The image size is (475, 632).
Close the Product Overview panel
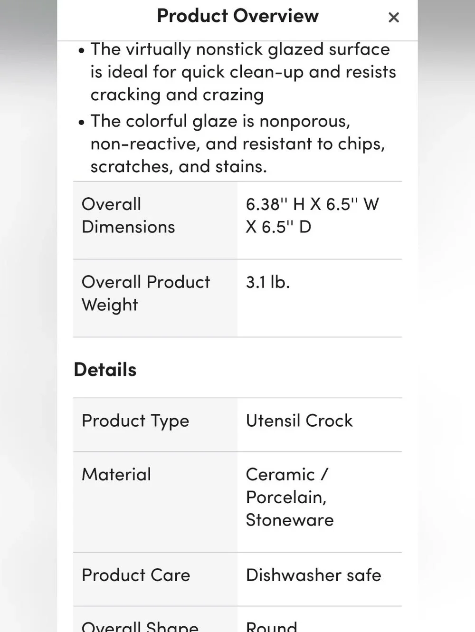click(x=393, y=18)
